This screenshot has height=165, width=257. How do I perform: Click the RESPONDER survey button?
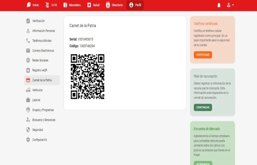click(203, 163)
